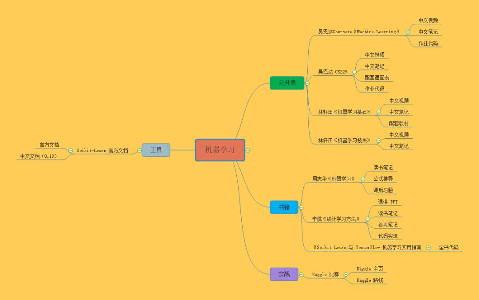
Task: Collapse the Scikit-Learn 官方文档 toggle
Action: point(71,151)
